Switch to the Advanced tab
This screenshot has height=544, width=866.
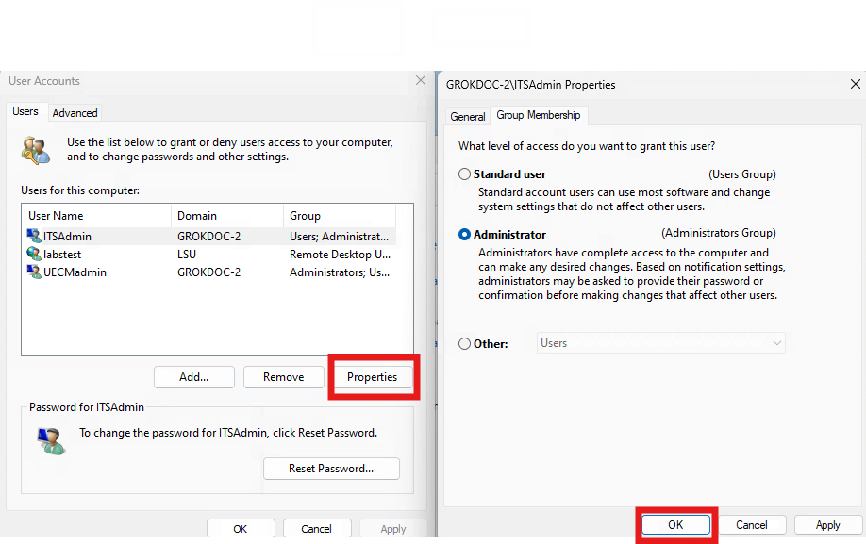tap(75, 112)
